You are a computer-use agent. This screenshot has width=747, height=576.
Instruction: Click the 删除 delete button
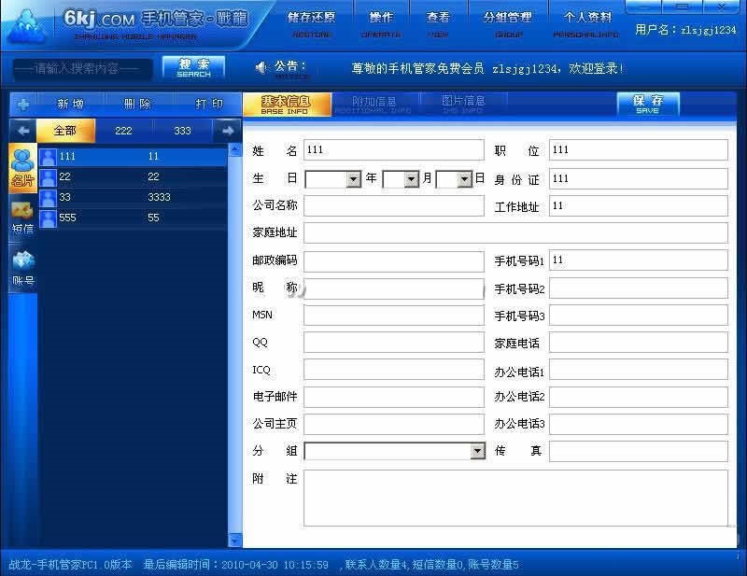point(137,104)
